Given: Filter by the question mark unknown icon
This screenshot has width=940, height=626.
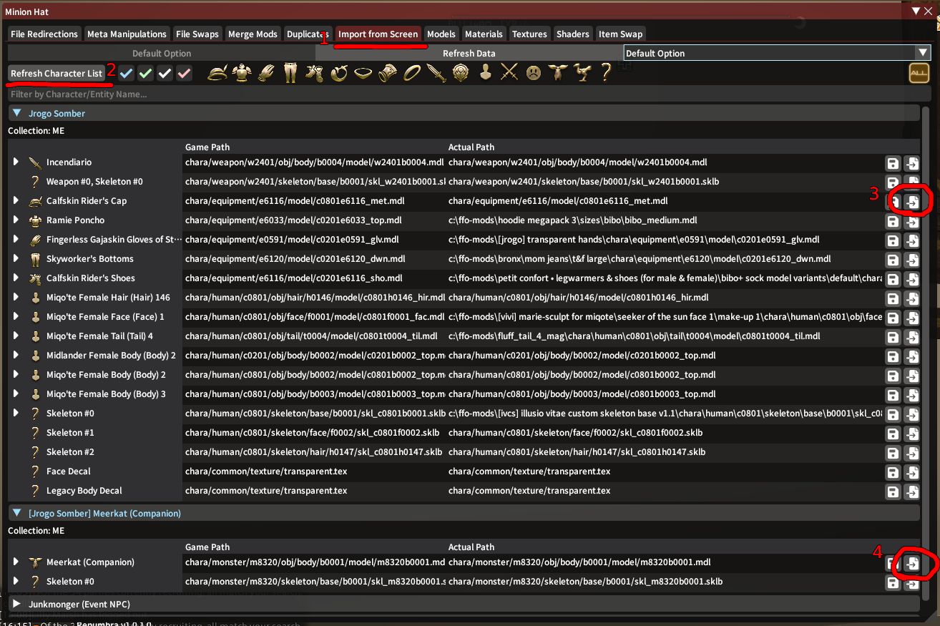Looking at the screenshot, I should click(x=606, y=72).
